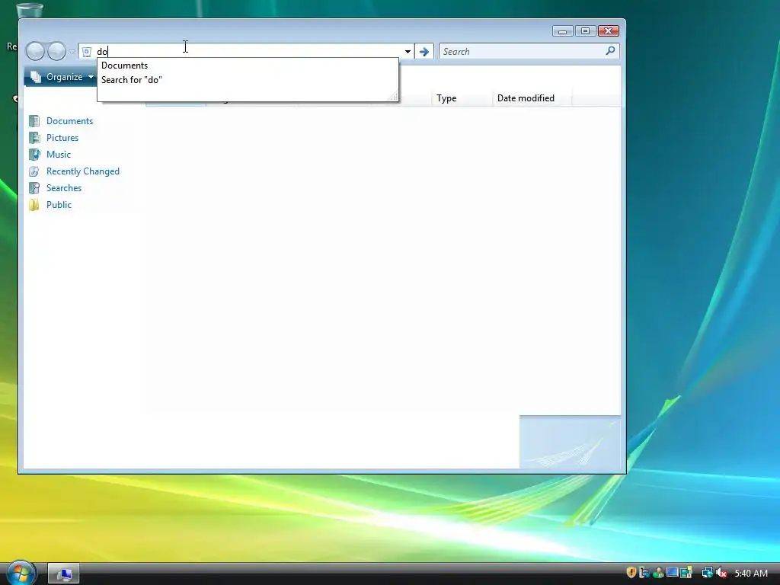Click the security shield tray icon
This screenshot has height=585, width=780.
point(631,573)
